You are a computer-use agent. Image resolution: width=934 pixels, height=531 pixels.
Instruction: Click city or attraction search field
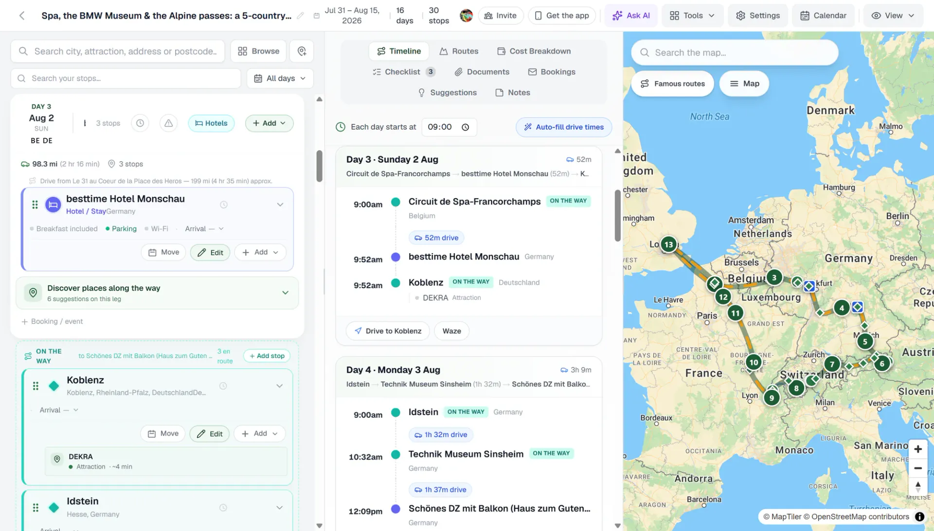118,51
